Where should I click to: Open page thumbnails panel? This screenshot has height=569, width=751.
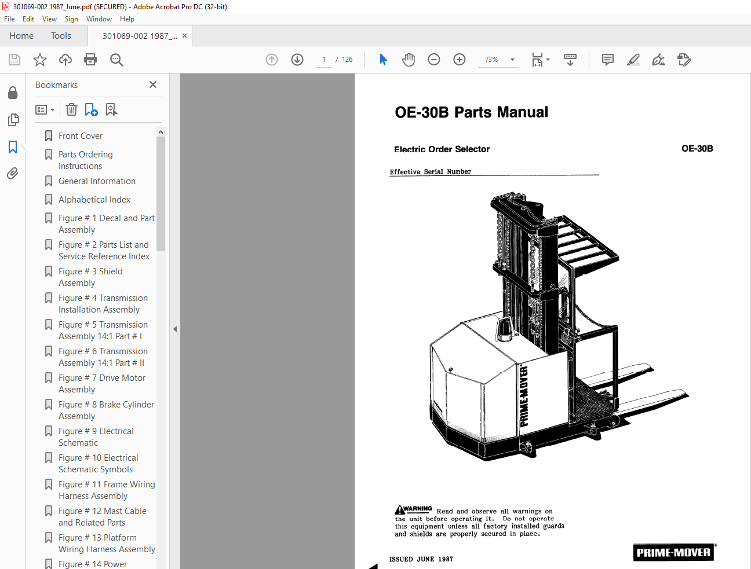pyautogui.click(x=13, y=120)
